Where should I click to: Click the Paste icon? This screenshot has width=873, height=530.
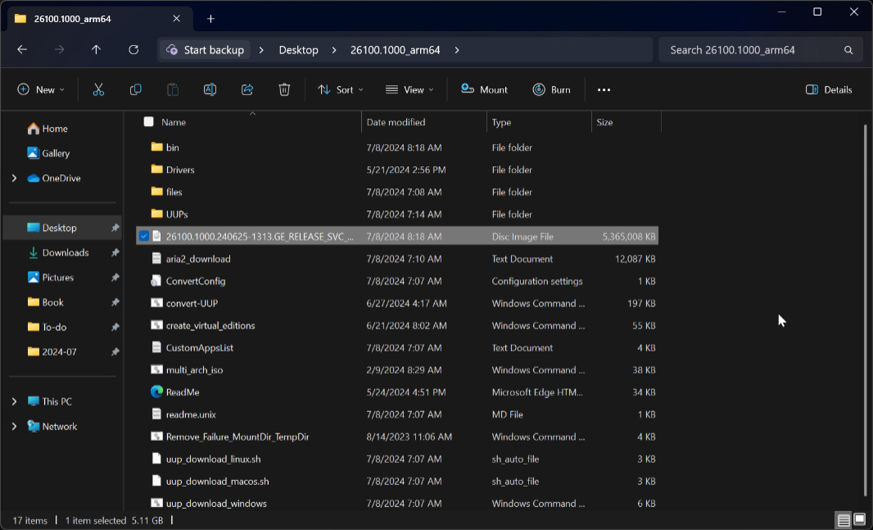(172, 89)
